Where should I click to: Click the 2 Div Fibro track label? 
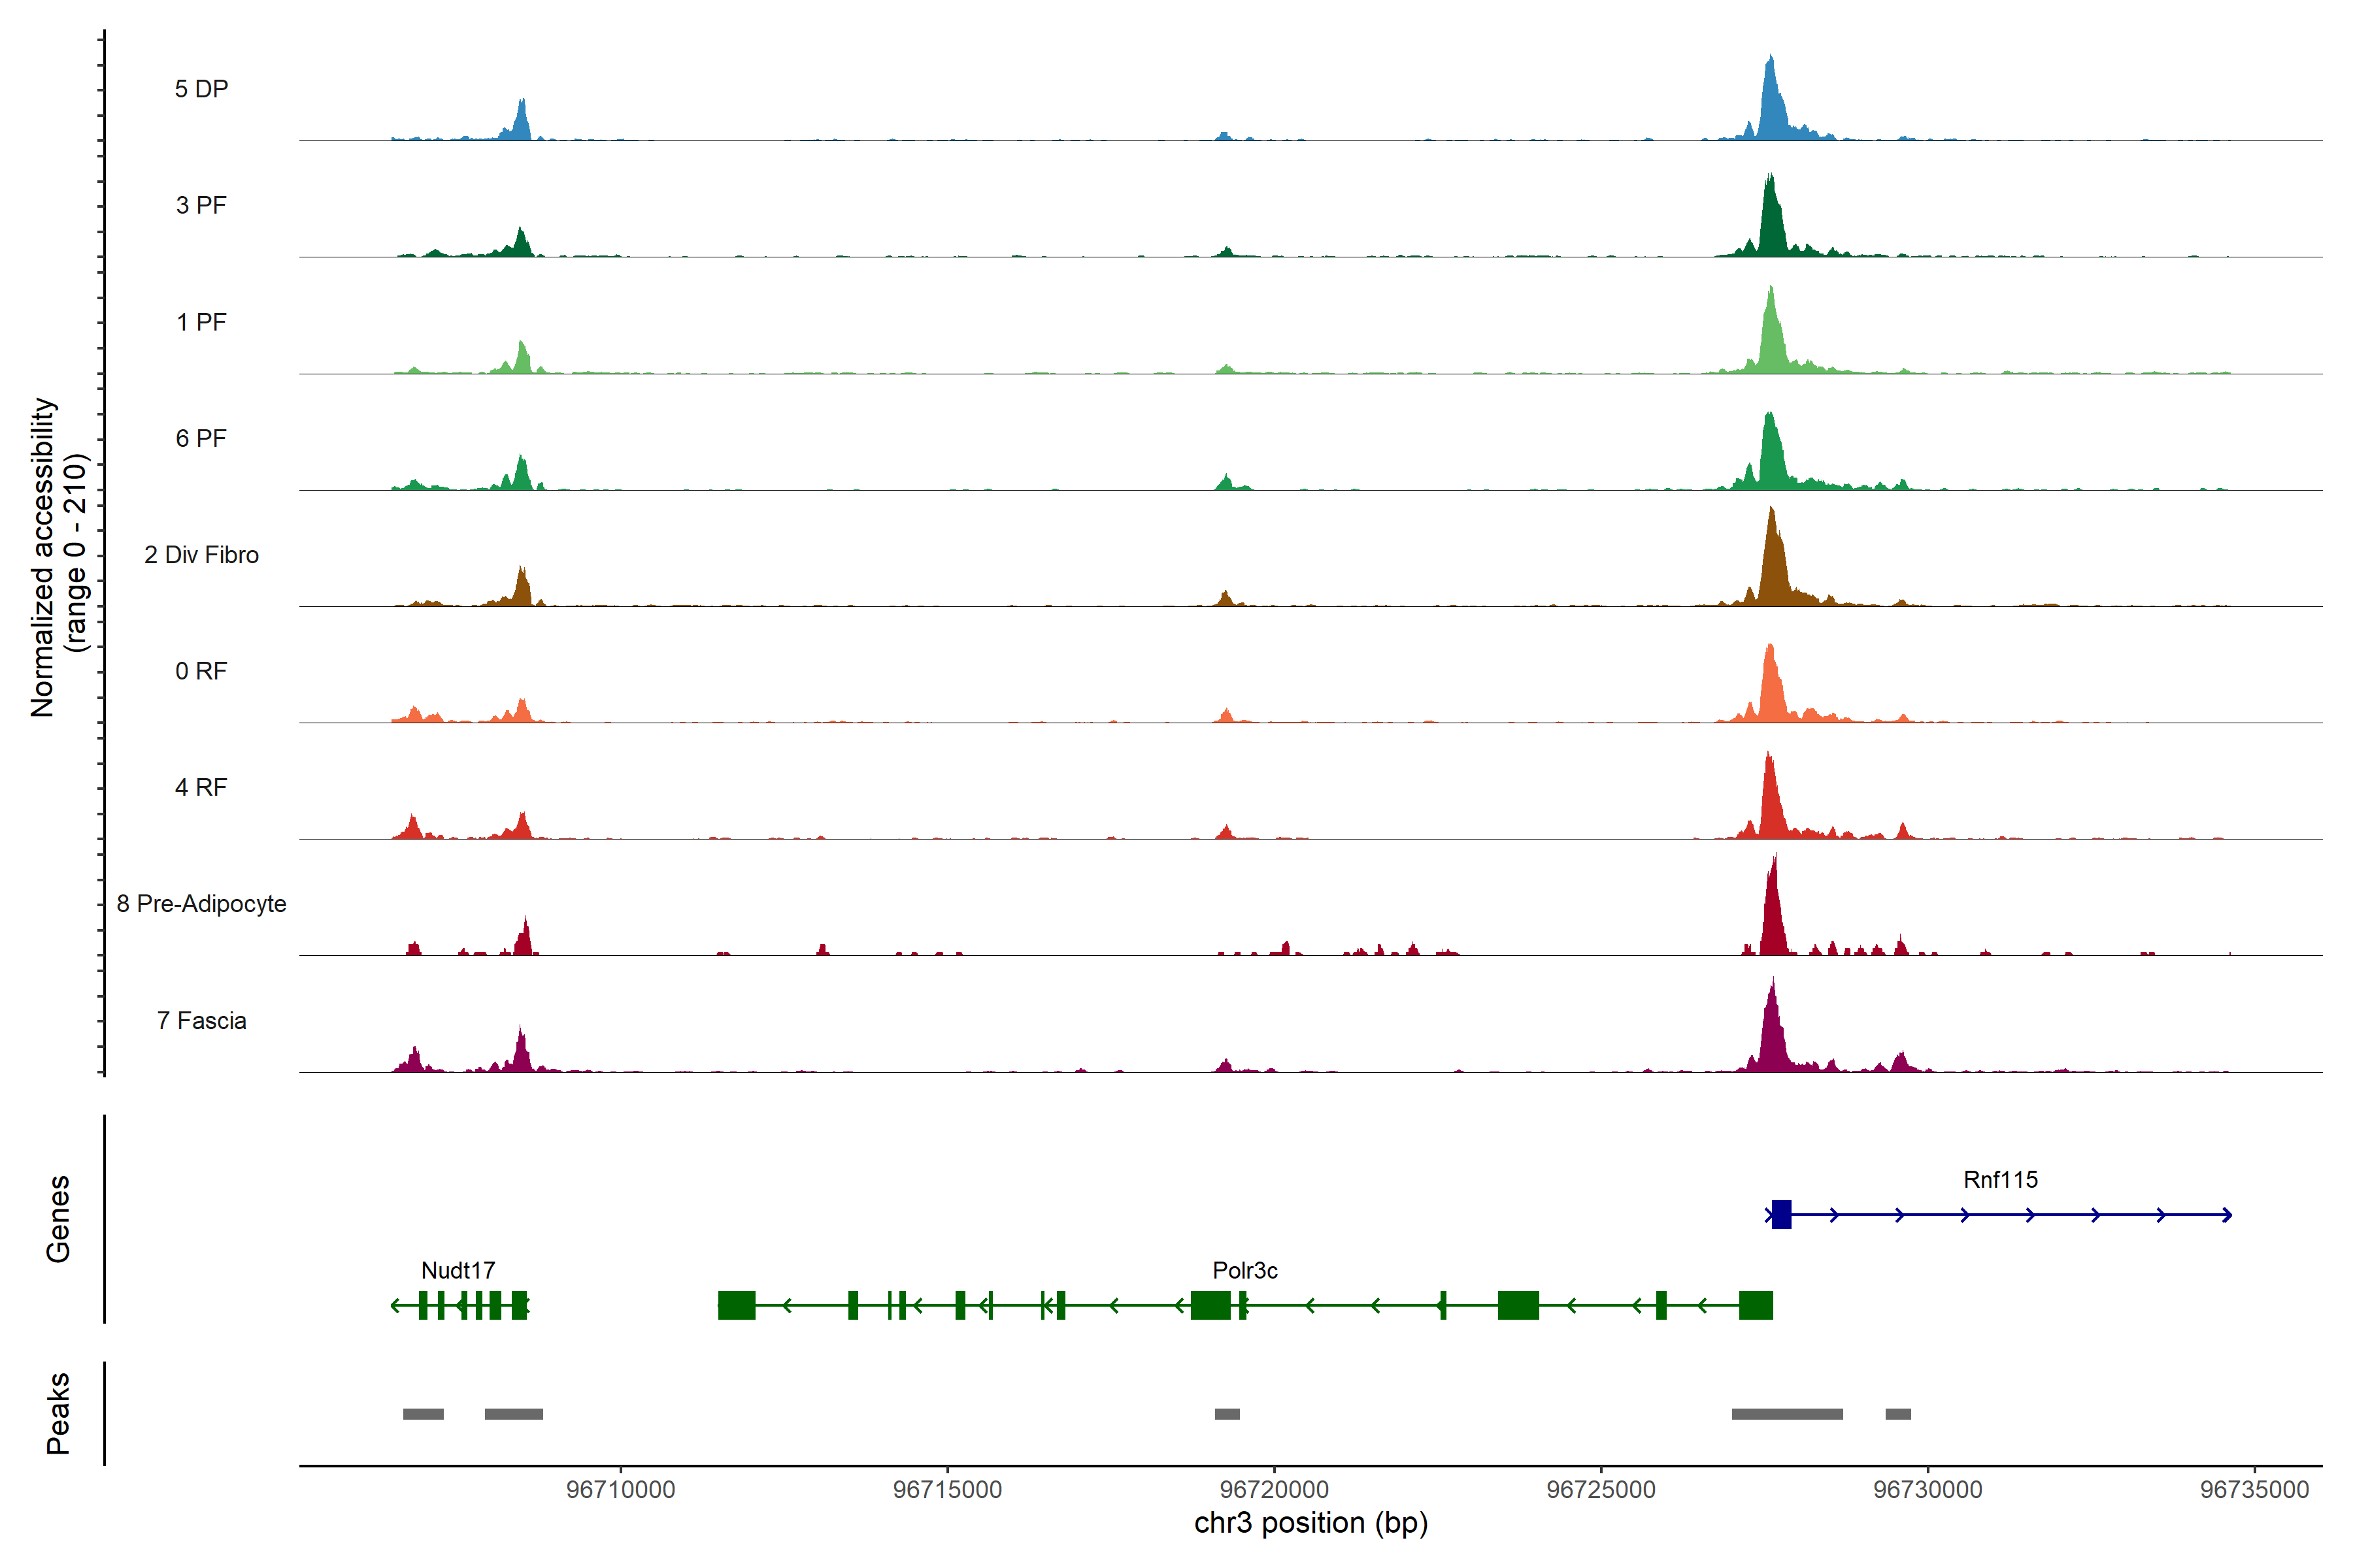(x=201, y=554)
